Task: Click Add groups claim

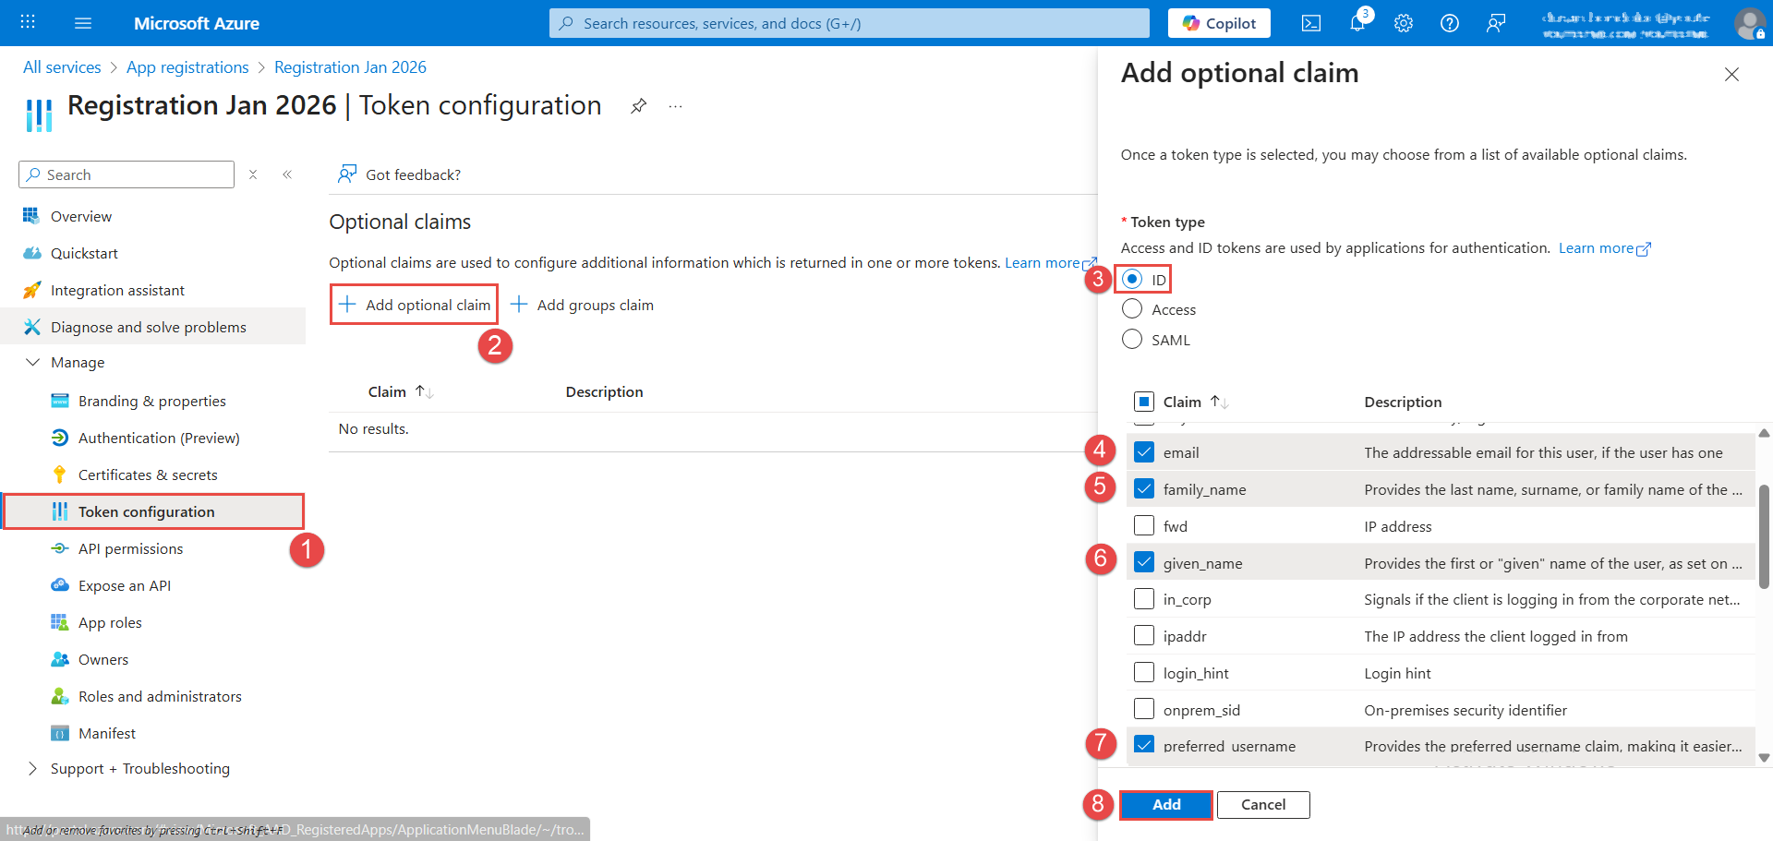Action: coord(583,305)
